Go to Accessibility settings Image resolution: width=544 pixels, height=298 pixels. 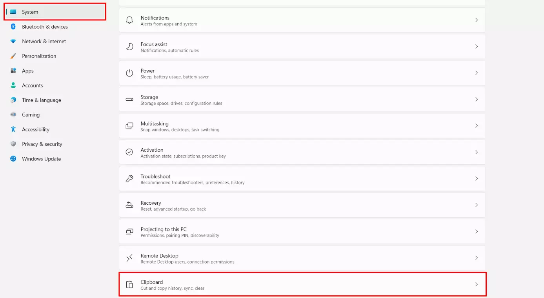[36, 129]
